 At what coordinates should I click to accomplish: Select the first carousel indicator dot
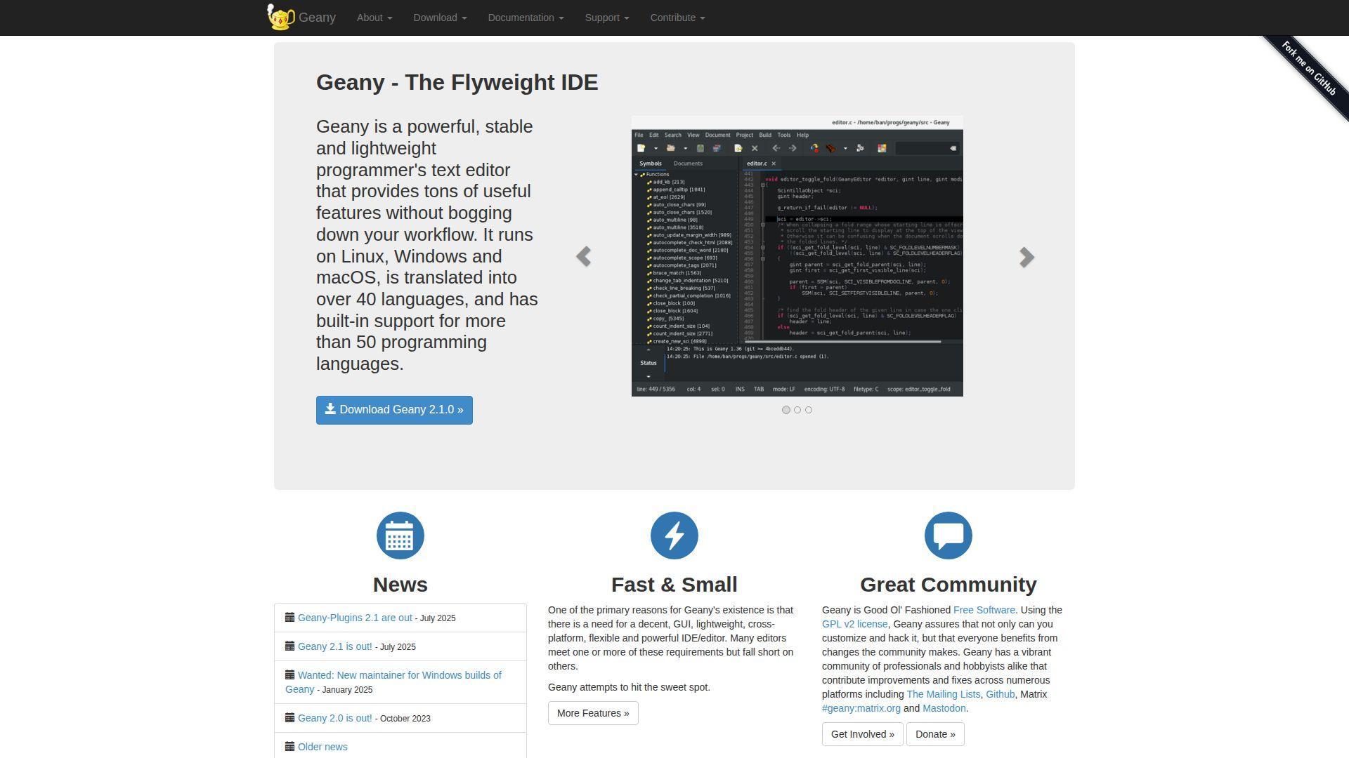pos(786,410)
